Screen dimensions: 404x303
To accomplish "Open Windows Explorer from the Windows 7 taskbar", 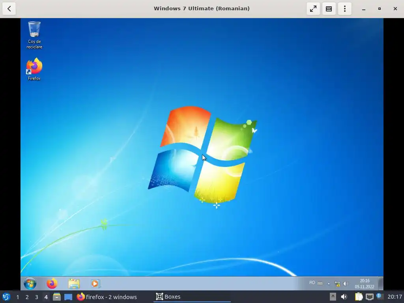I will coord(74,283).
